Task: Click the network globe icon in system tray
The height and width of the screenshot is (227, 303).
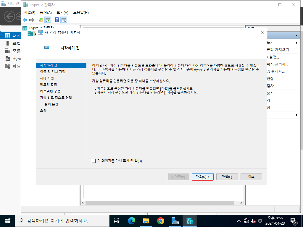Action: tap(246, 221)
